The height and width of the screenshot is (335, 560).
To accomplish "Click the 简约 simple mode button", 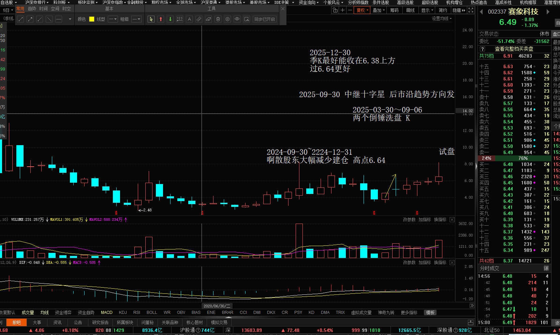I will 443,10.
